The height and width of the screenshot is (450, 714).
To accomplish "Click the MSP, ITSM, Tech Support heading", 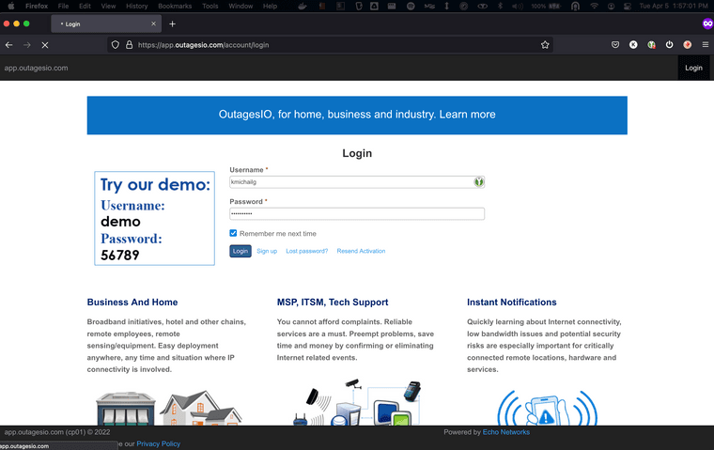I will click(x=333, y=302).
